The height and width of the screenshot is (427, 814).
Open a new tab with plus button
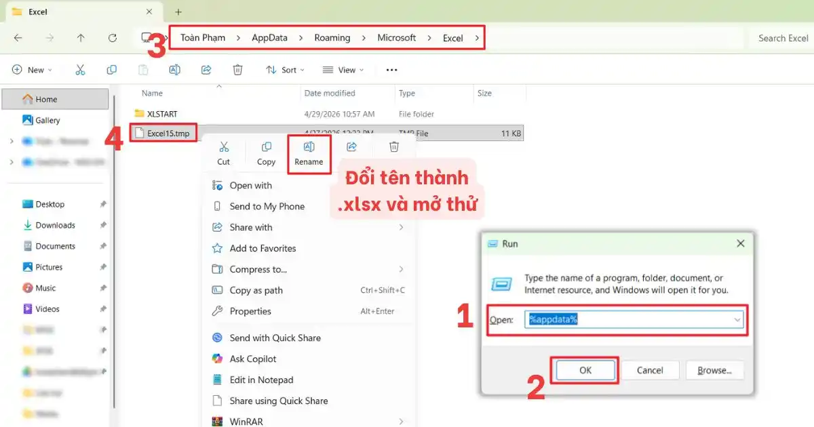178,12
